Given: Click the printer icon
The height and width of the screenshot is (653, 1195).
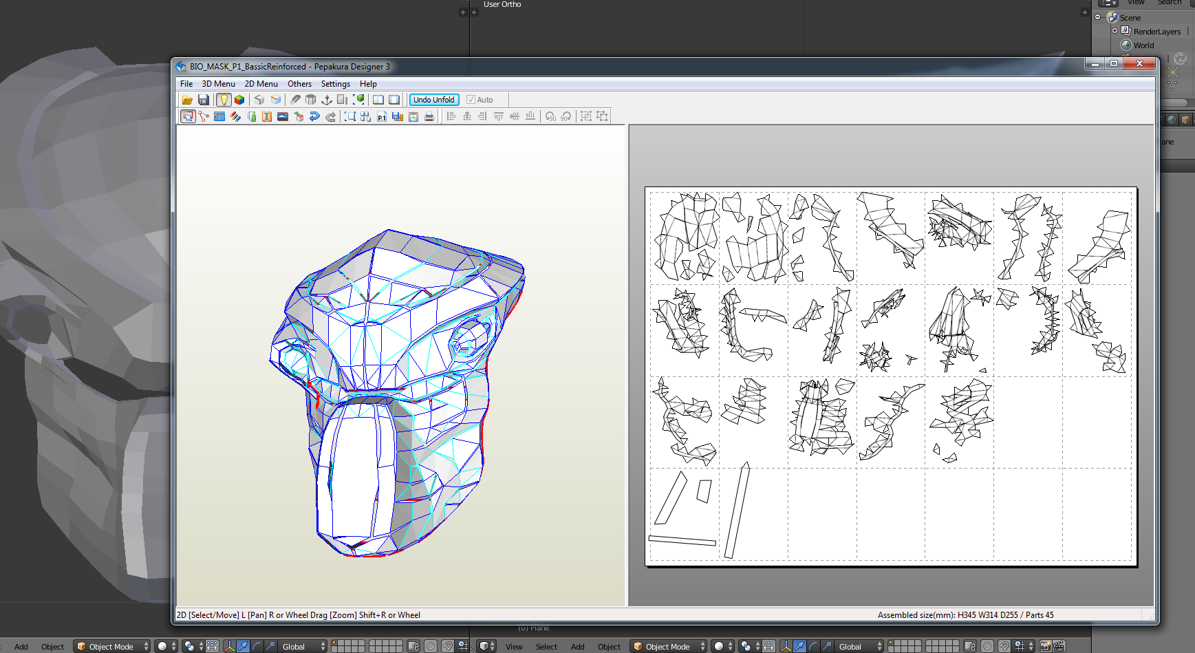Looking at the screenshot, I should click(429, 116).
